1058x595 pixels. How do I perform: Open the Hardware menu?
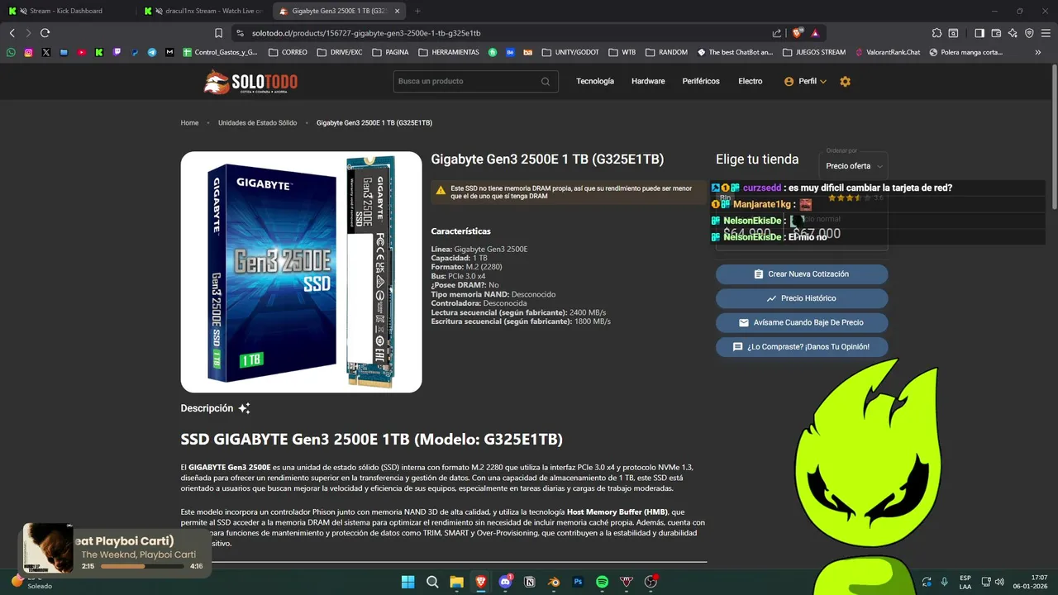pyautogui.click(x=648, y=81)
